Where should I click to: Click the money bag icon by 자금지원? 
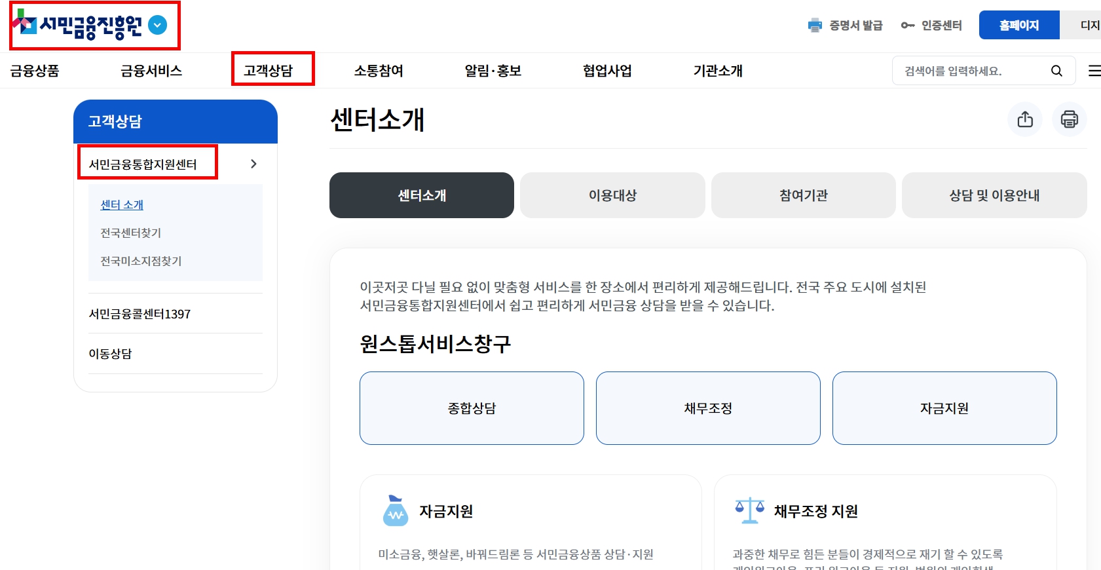(395, 511)
